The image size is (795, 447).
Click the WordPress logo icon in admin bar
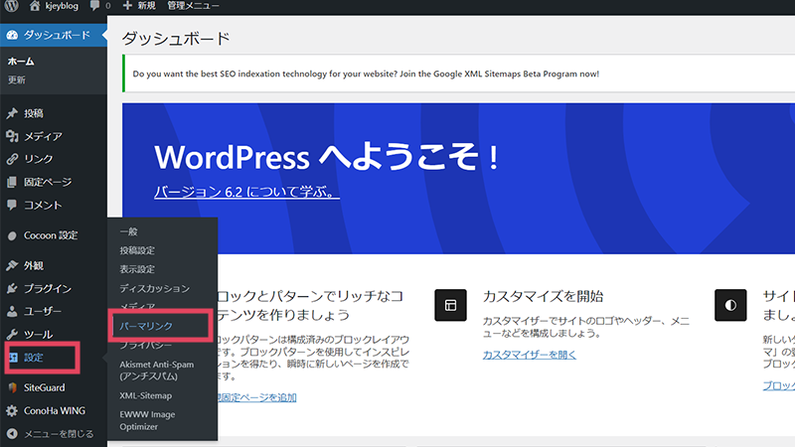pos(12,6)
